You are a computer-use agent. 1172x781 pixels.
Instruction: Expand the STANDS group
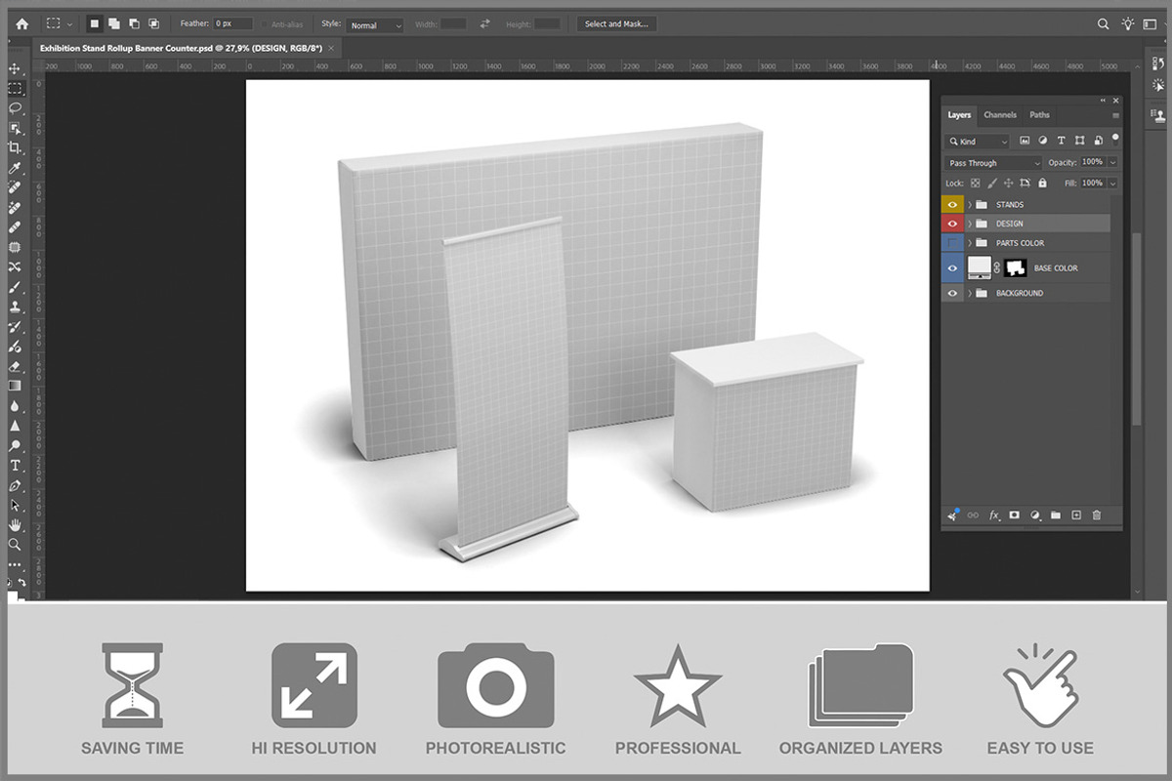tap(970, 205)
